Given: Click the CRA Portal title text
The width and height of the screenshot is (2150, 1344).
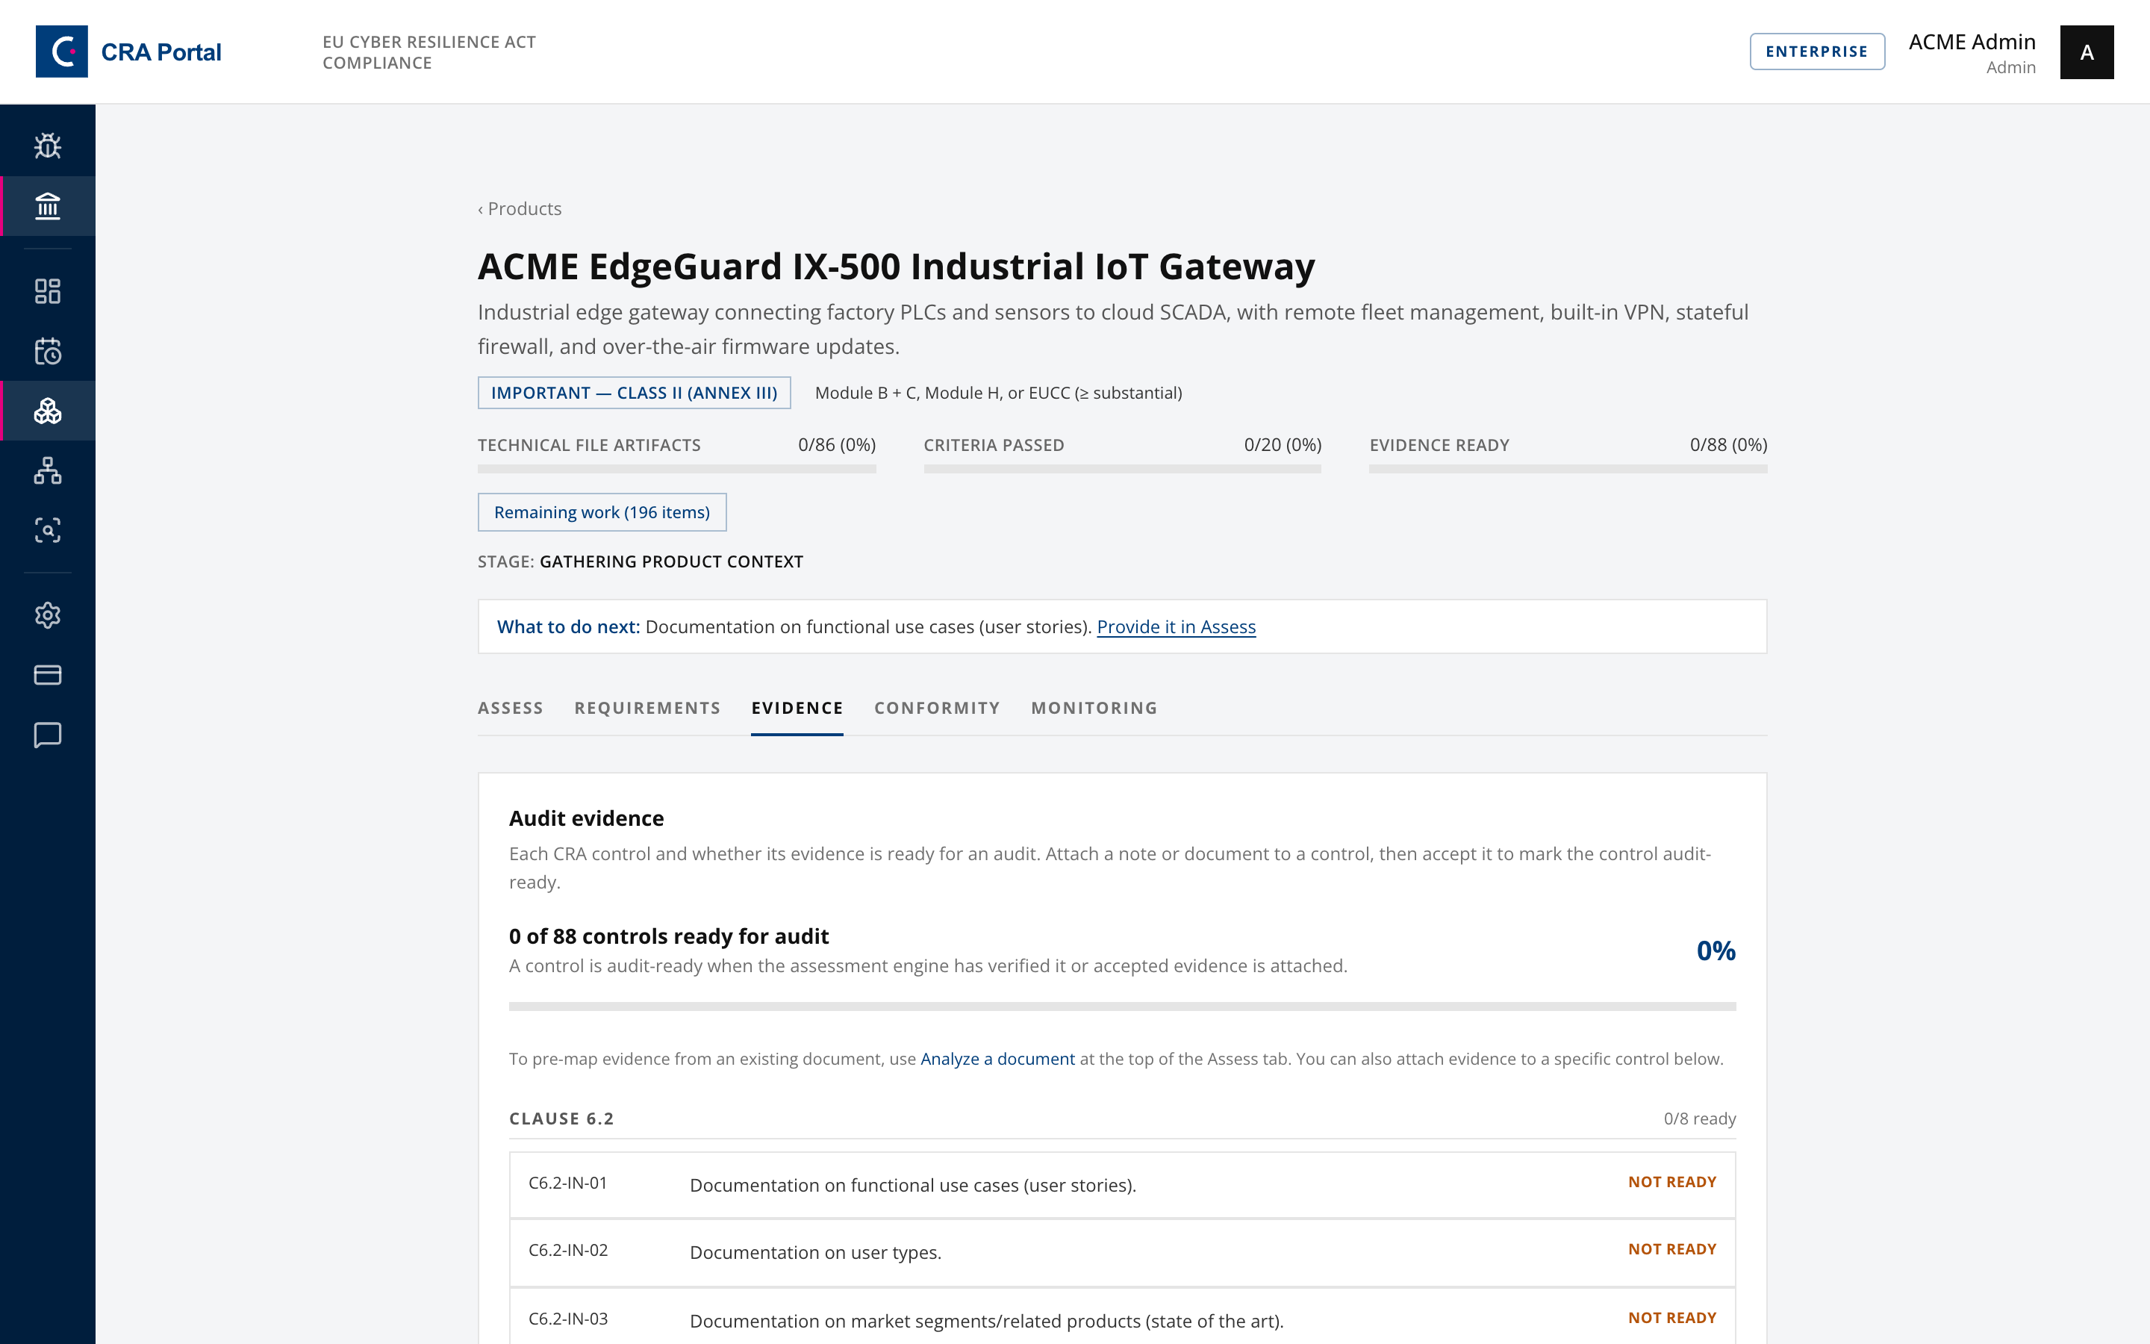Looking at the screenshot, I should [162, 52].
